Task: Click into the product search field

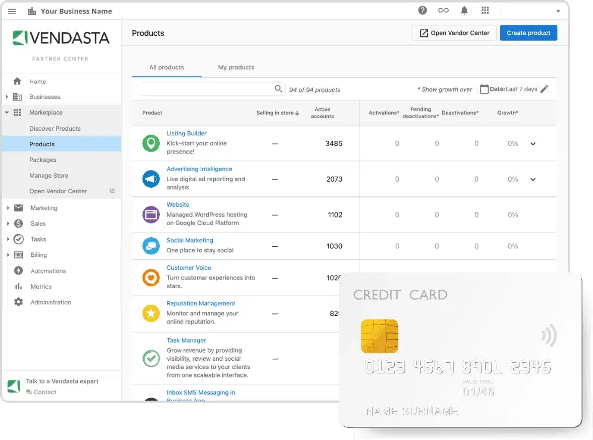Action: (207, 89)
